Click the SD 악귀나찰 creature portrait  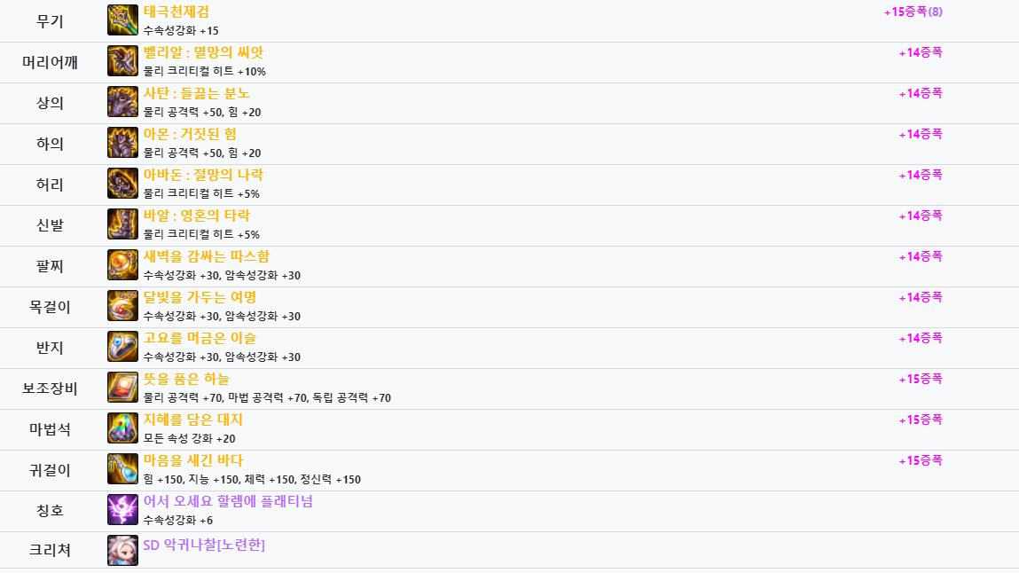(122, 550)
